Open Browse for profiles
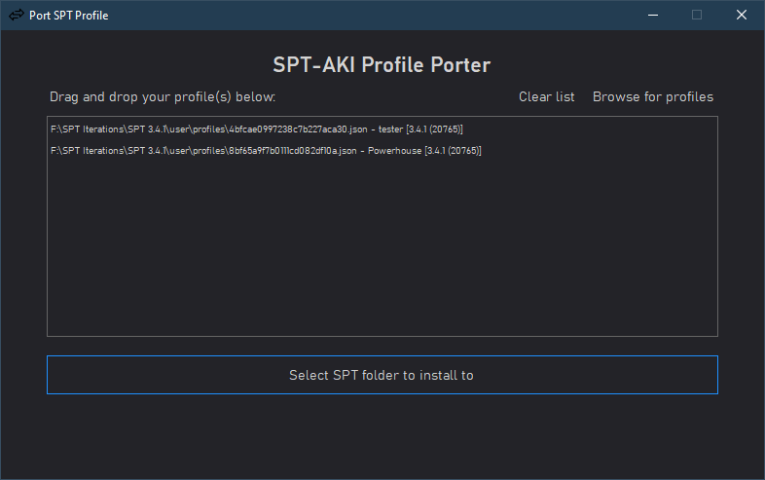This screenshot has height=480, width=765. [653, 96]
